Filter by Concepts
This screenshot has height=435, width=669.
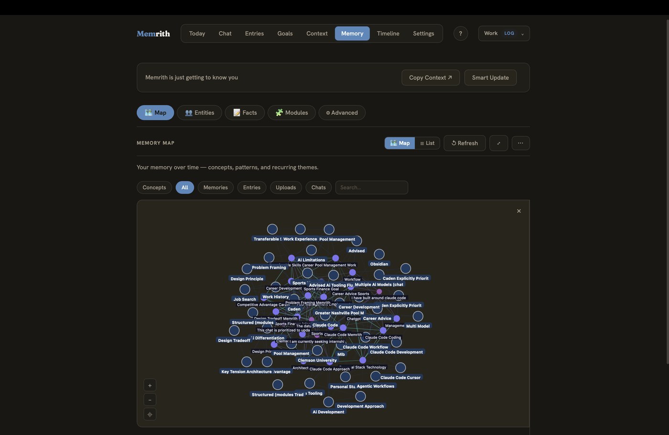tap(154, 187)
